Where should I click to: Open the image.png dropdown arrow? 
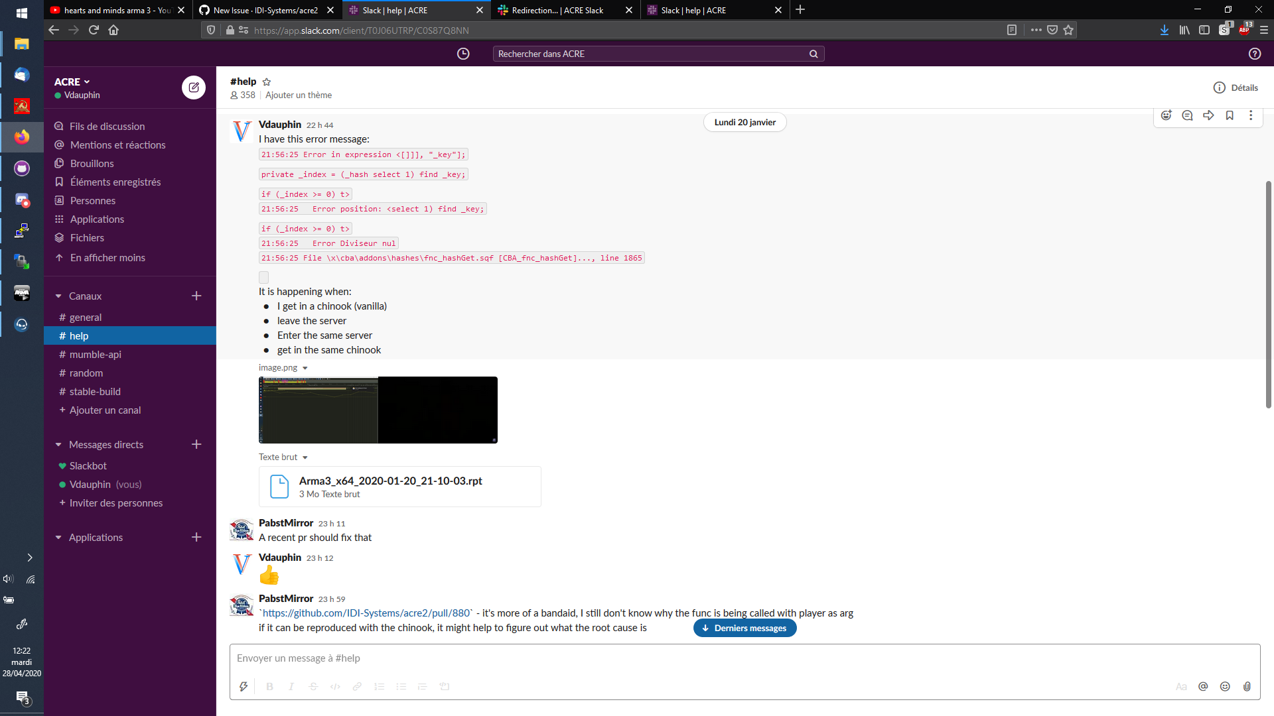(305, 367)
